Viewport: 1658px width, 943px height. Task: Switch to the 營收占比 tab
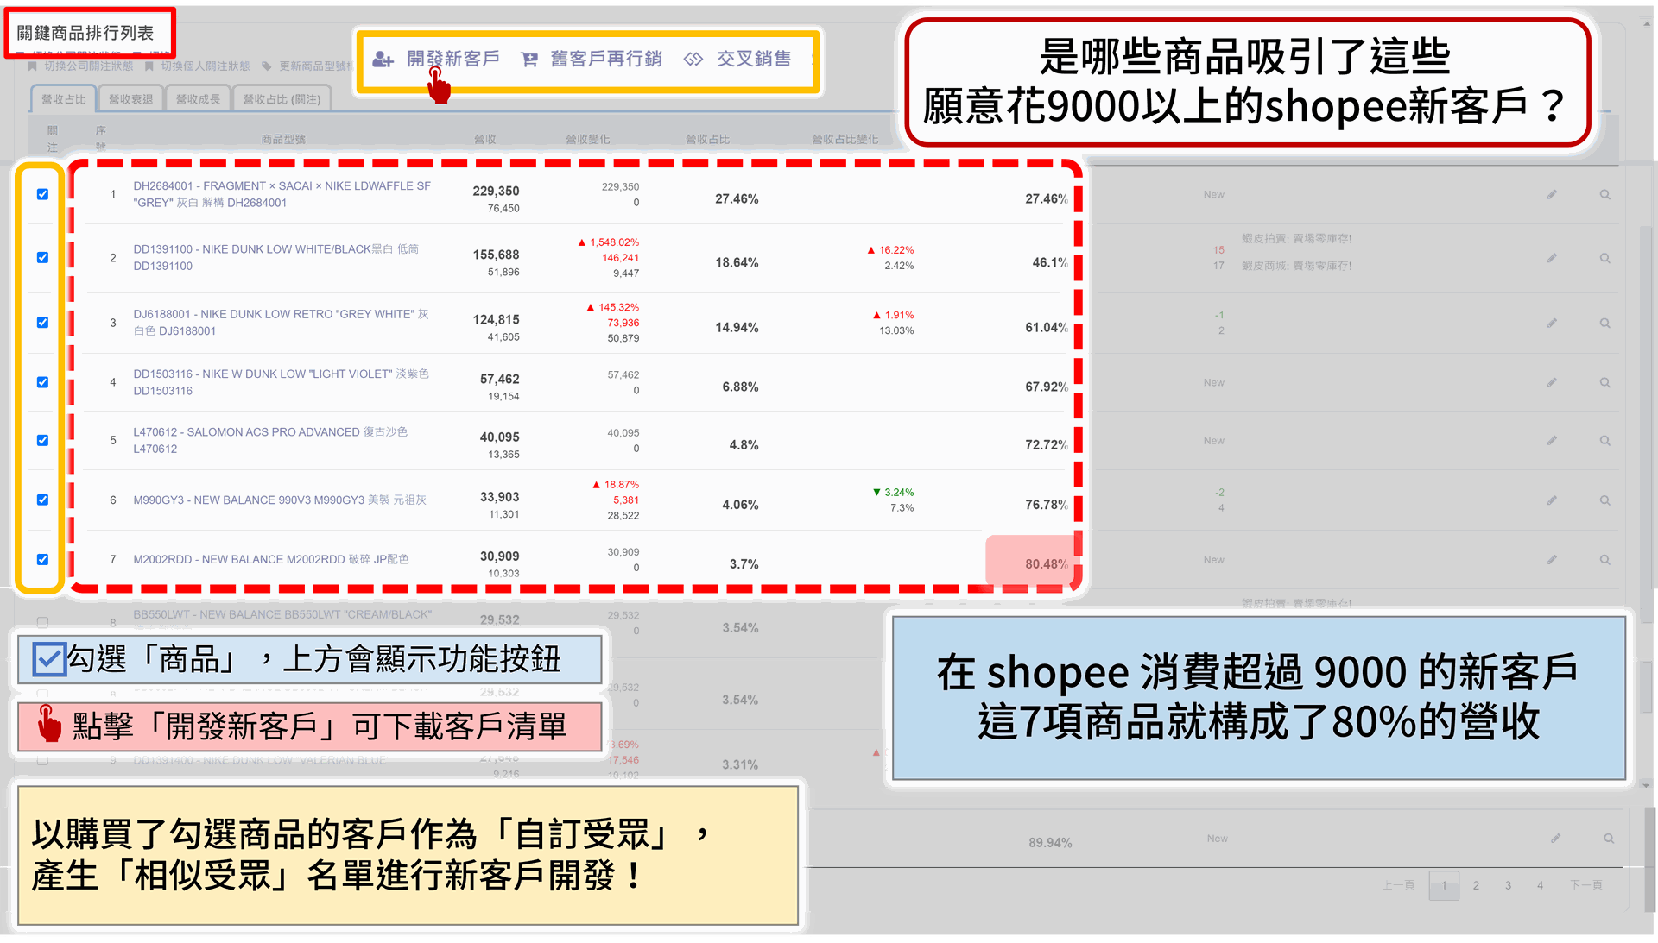(x=63, y=99)
